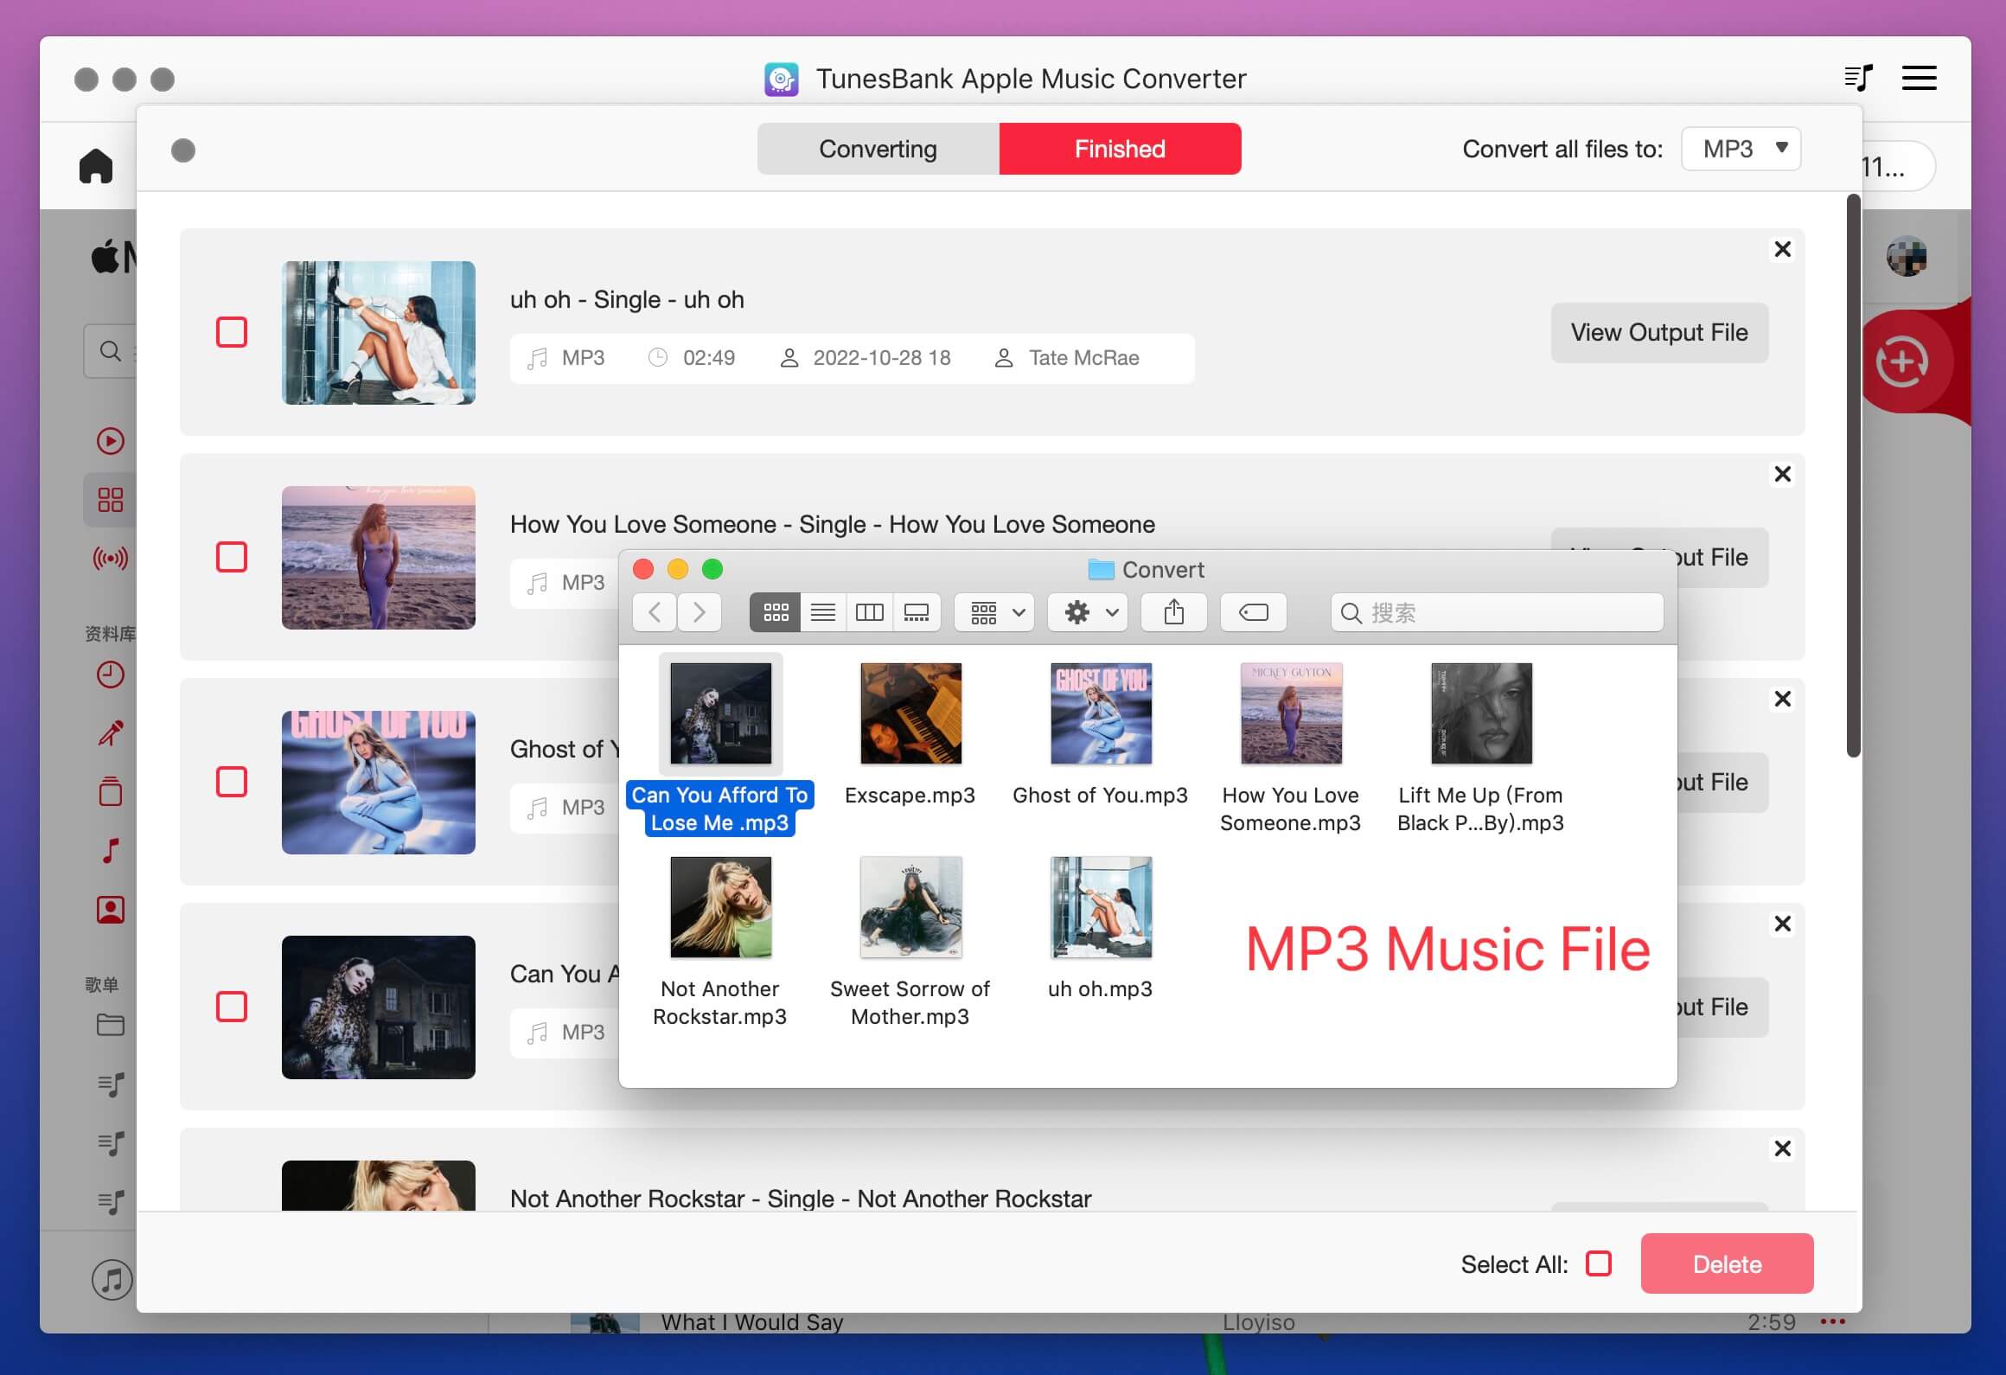
Task: Click View Output File for uh oh
Action: [1658, 331]
